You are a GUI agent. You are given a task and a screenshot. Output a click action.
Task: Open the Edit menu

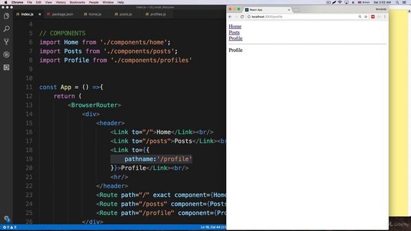tap(39, 3)
